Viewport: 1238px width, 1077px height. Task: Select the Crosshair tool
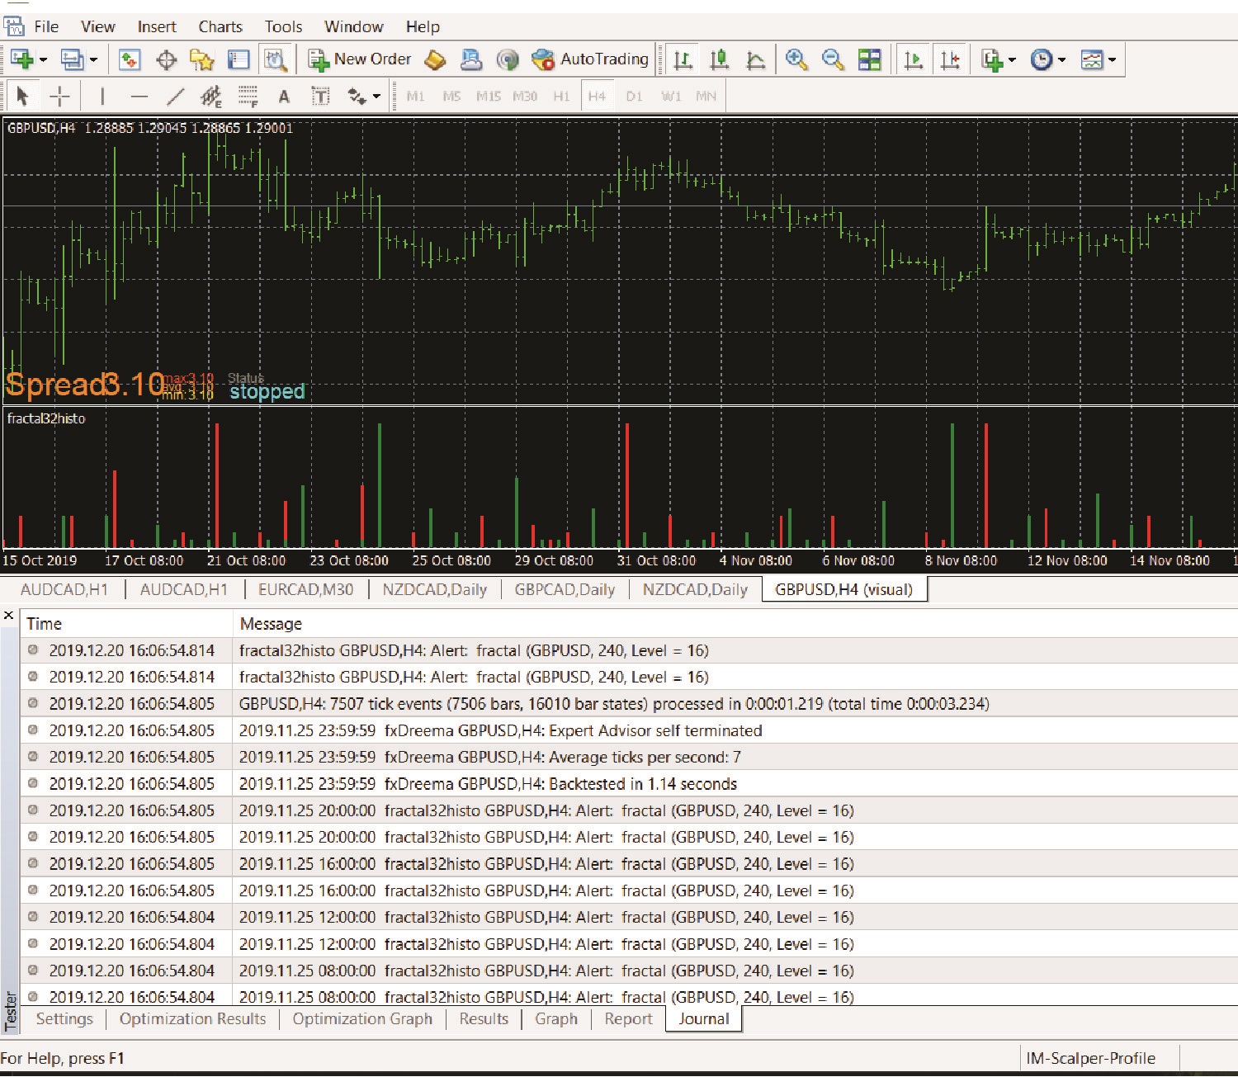[59, 97]
